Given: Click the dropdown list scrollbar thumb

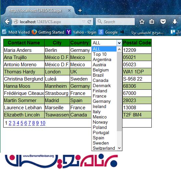Looking at the screenshot, I should tap(119, 91).
